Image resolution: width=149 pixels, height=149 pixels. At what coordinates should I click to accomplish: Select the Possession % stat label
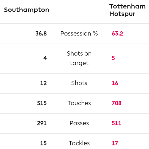tap(79, 33)
